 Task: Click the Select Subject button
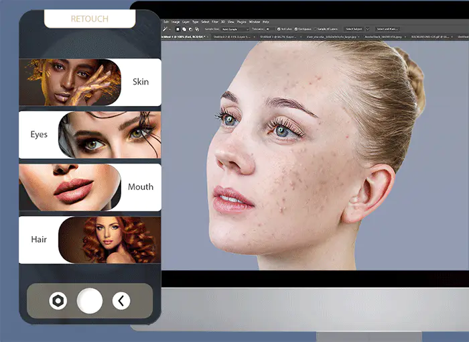(x=354, y=29)
